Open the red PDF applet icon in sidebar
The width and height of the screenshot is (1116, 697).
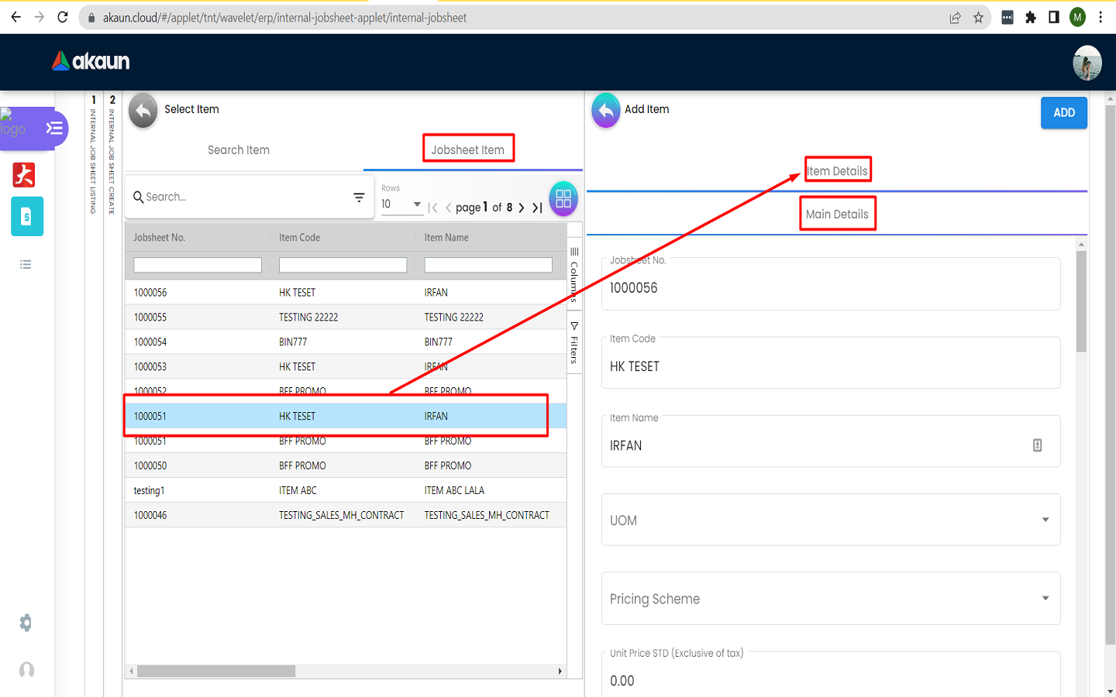[24, 175]
